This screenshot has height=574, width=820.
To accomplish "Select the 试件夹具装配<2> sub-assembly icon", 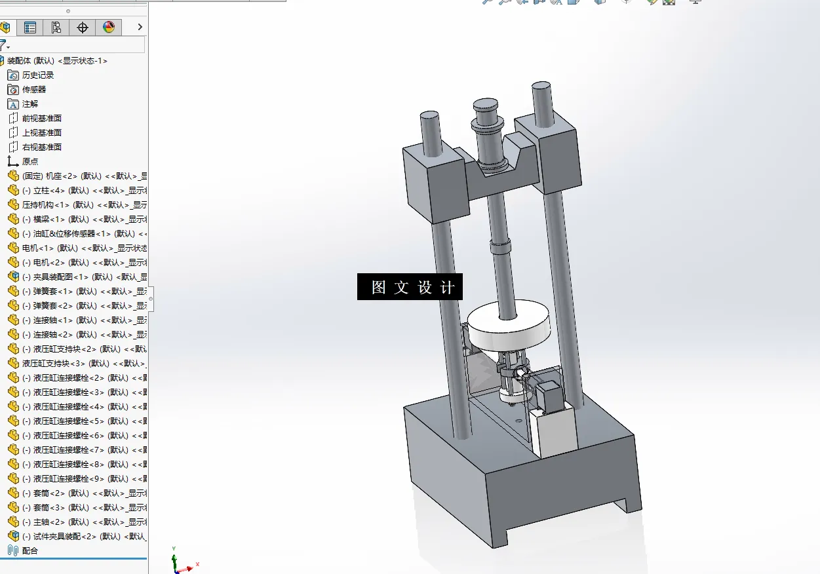I will click(13, 537).
